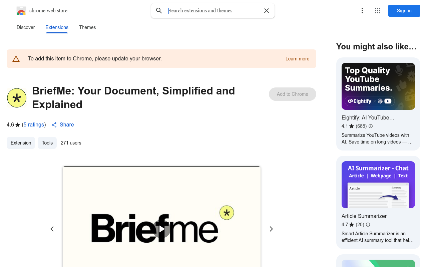Click the info icon beside Article Summarizer ratings

tap(368, 225)
